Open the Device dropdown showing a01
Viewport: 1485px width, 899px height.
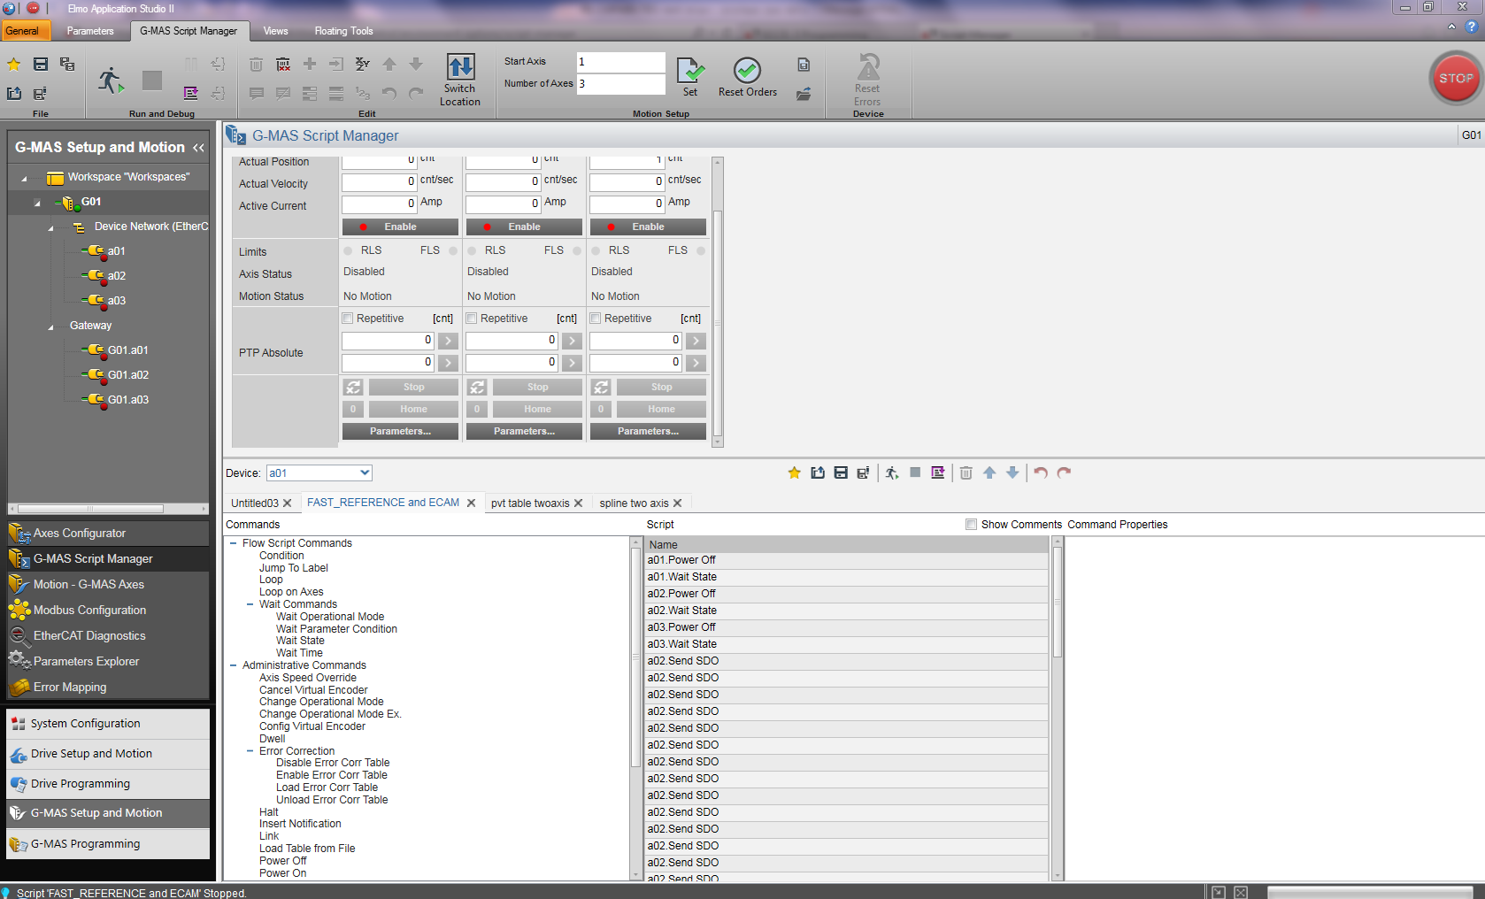pos(319,473)
